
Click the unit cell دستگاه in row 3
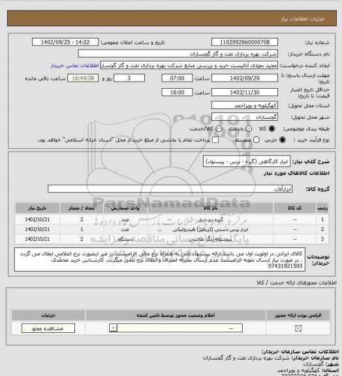pyautogui.click(x=125, y=239)
